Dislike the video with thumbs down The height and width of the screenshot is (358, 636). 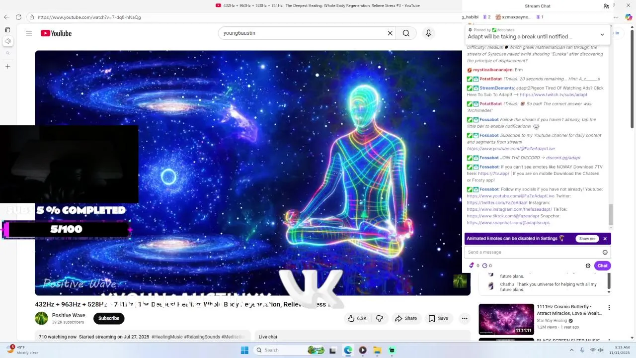pos(380,318)
